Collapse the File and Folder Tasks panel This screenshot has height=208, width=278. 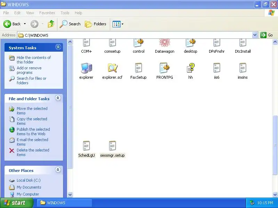coord(58,98)
